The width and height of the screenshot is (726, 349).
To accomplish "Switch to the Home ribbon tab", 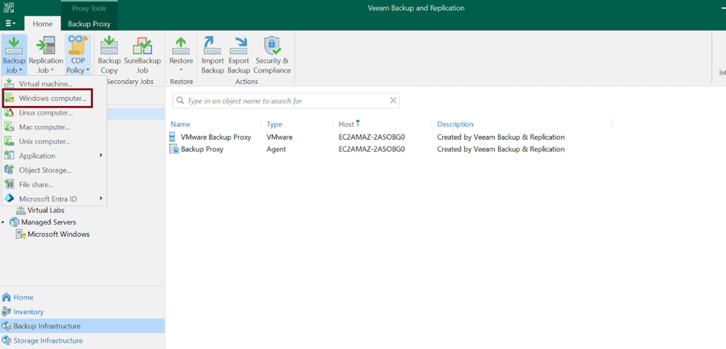I will point(43,24).
